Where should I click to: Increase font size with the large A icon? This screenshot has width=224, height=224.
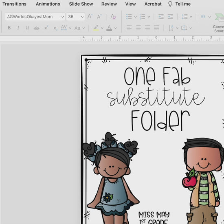click(90, 17)
